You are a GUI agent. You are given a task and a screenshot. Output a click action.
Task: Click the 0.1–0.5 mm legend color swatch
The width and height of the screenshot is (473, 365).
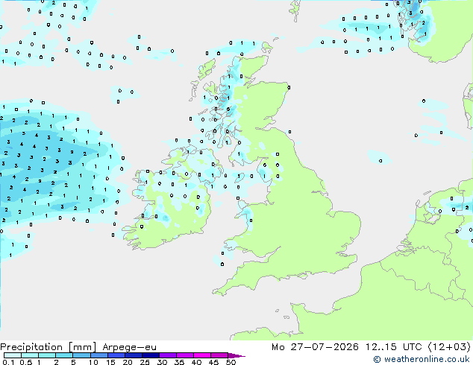(13, 355)
